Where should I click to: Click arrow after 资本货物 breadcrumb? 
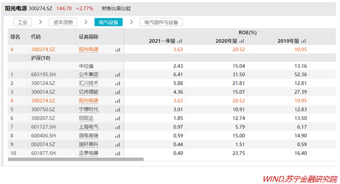(86, 22)
